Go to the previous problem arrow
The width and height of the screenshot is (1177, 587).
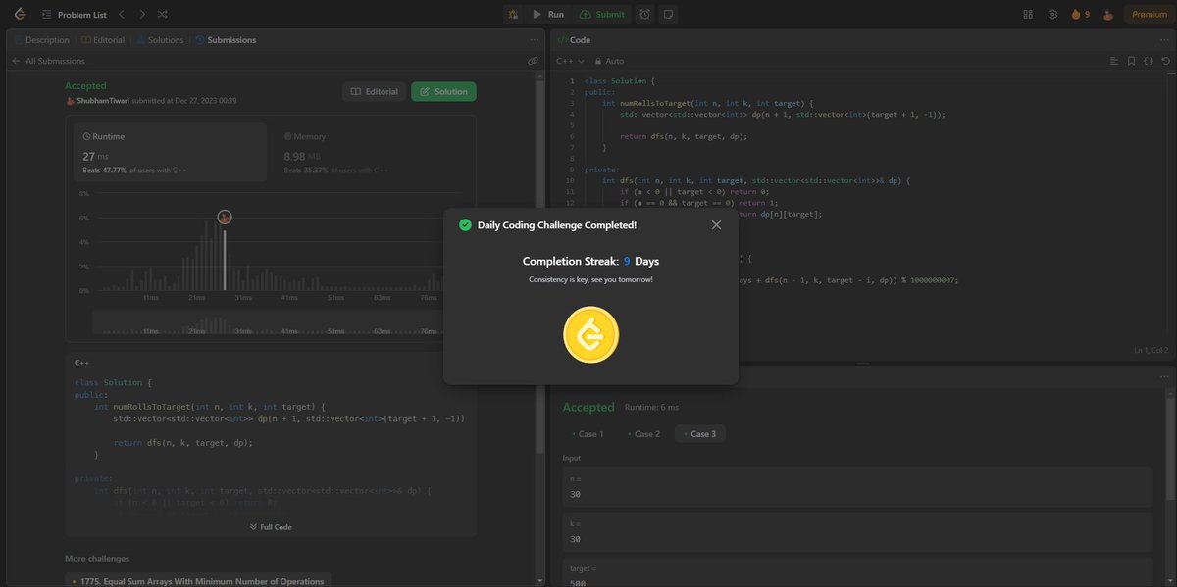tap(121, 14)
